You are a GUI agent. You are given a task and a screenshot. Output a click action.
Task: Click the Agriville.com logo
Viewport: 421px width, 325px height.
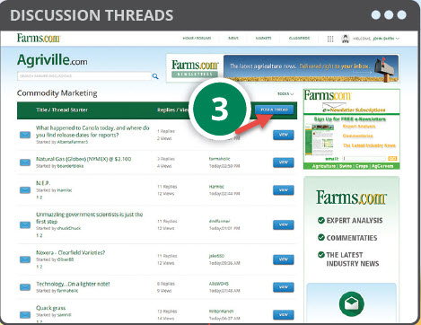[x=52, y=60]
